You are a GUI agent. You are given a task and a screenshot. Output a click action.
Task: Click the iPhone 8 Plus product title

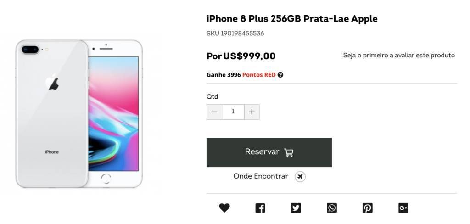pos(292,19)
